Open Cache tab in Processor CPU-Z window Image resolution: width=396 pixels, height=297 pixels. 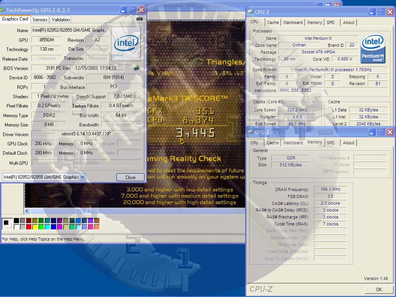point(273,22)
